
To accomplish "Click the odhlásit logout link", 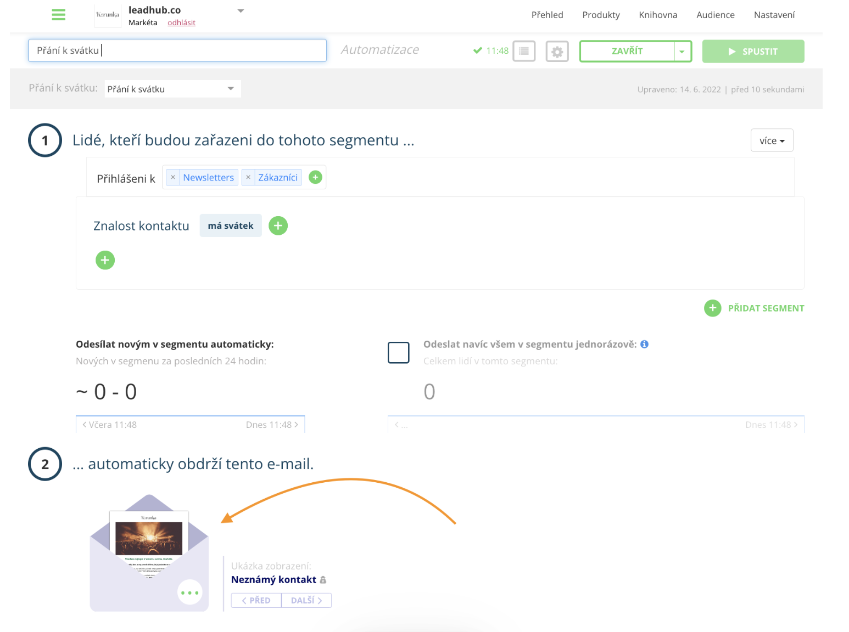I will pyautogui.click(x=181, y=22).
